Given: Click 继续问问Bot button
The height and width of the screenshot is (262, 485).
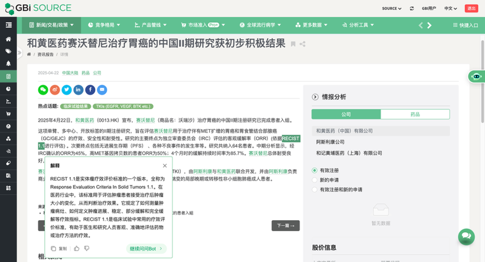Looking at the screenshot, I should click(146, 248).
